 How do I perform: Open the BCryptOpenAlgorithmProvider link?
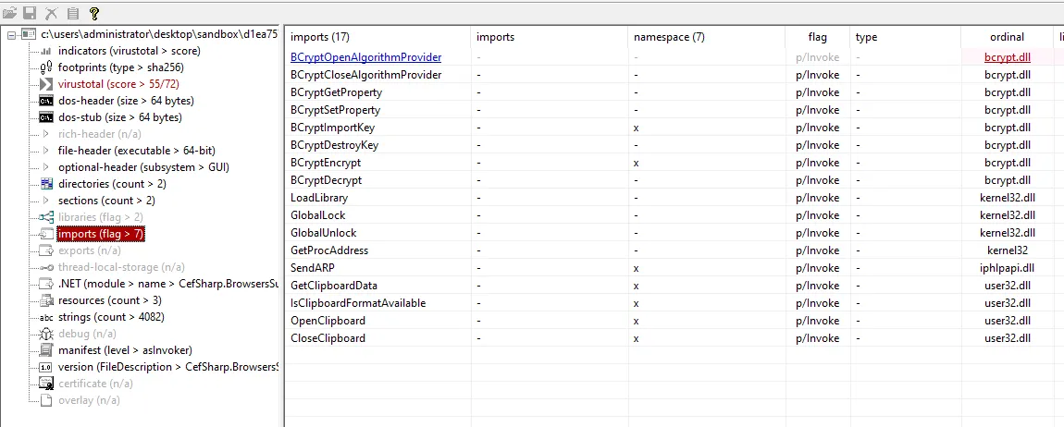tap(365, 57)
